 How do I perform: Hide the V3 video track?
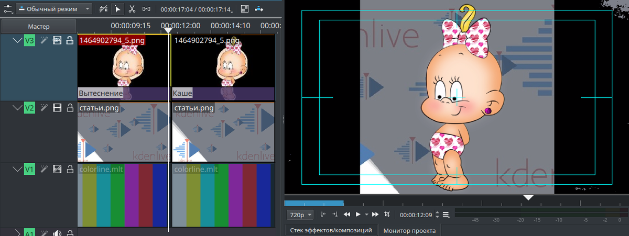point(57,40)
